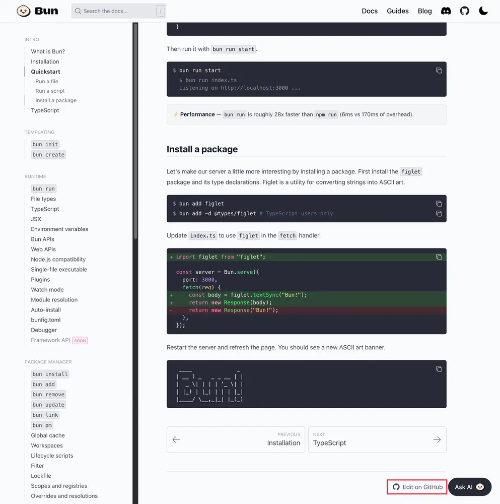Open the GitHub icon in header
Viewport: 500px width, 504px height.
464,11
